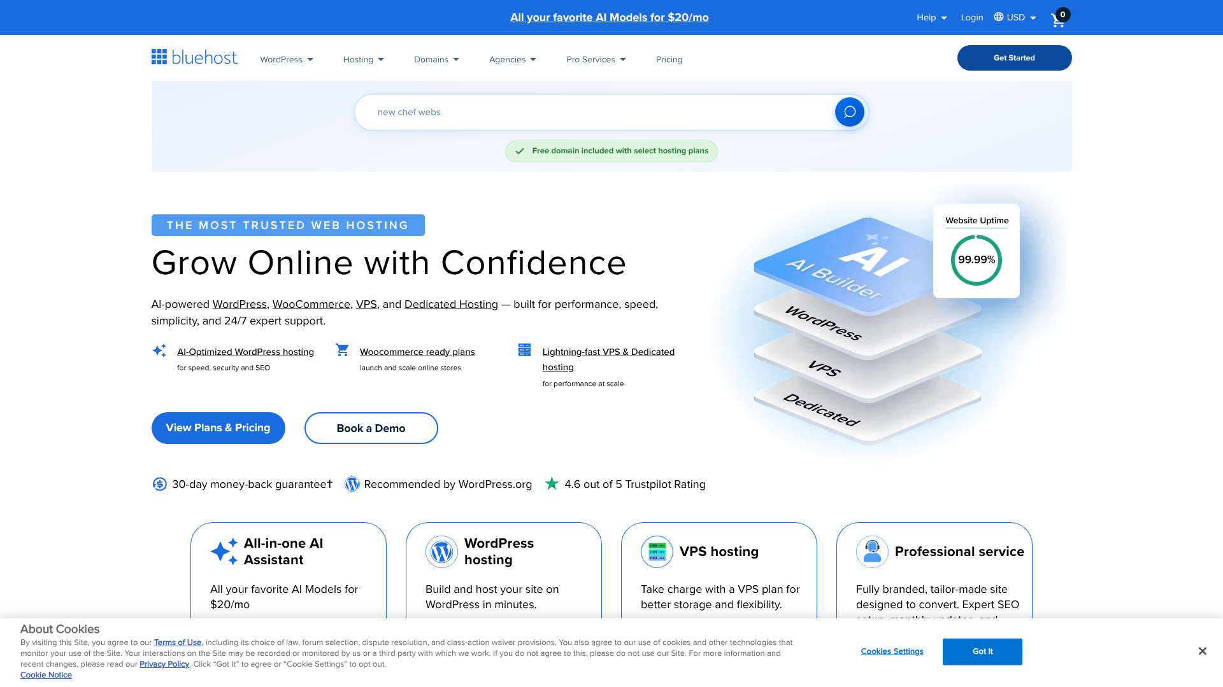Click the cart icon next to Woocommerce ready plans
This screenshot has height=687, width=1223.
click(342, 350)
